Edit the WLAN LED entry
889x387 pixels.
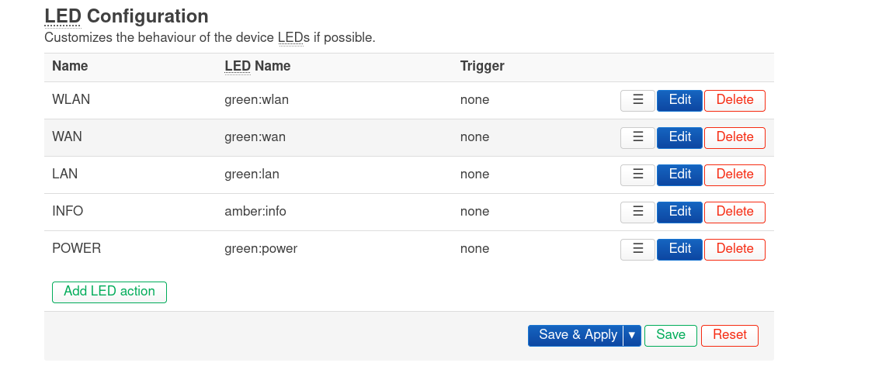coord(680,100)
